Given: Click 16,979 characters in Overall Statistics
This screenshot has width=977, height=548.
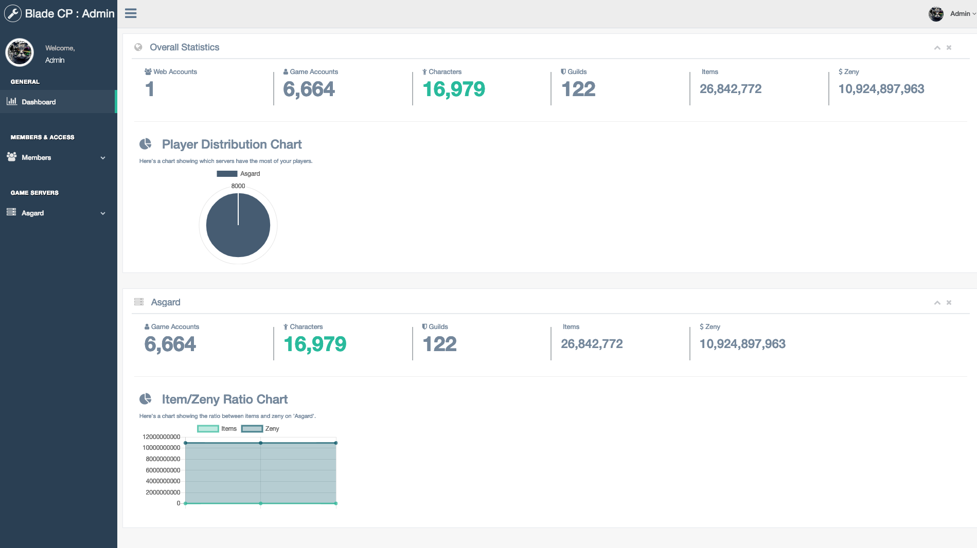Looking at the screenshot, I should (x=454, y=89).
